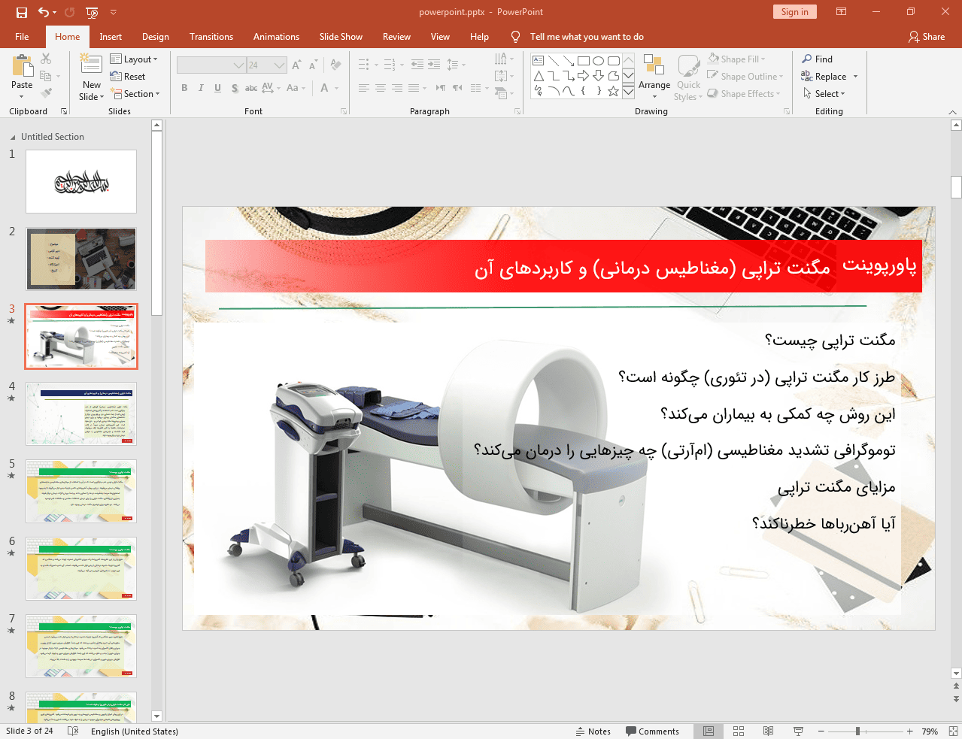Image resolution: width=962 pixels, height=739 pixels.
Task: Open the Transitions tab
Action: pos(211,37)
